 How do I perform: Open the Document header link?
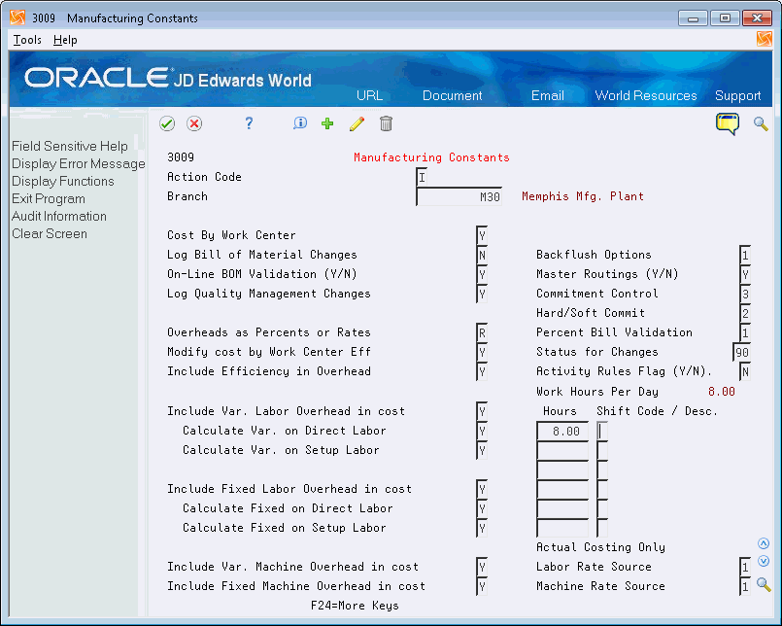pos(452,95)
